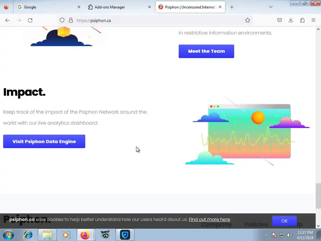
Task: Open the network tray icon
Action: click(x=282, y=235)
